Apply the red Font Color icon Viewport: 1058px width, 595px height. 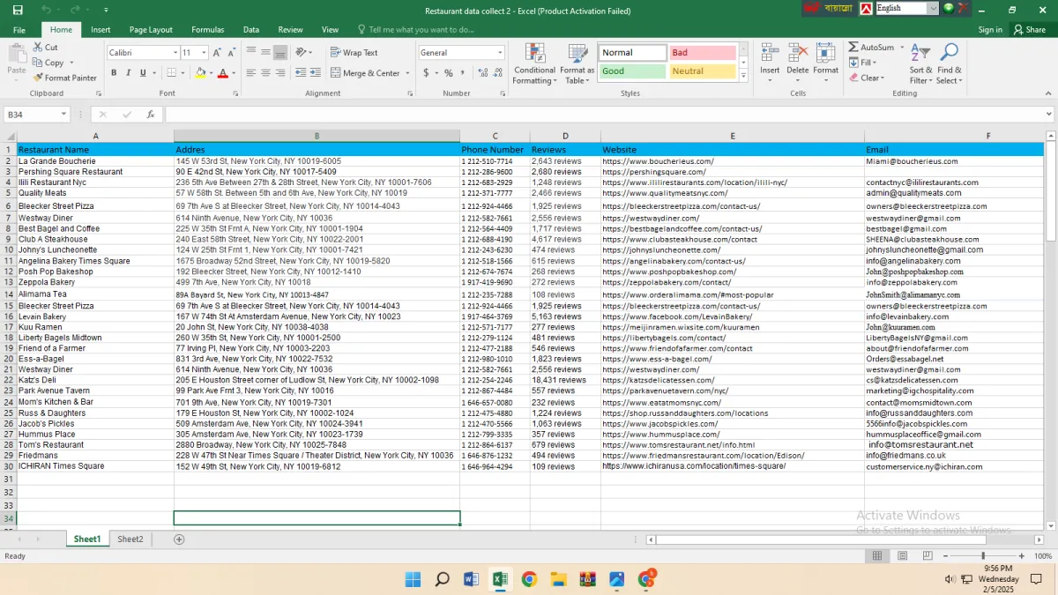[222, 73]
